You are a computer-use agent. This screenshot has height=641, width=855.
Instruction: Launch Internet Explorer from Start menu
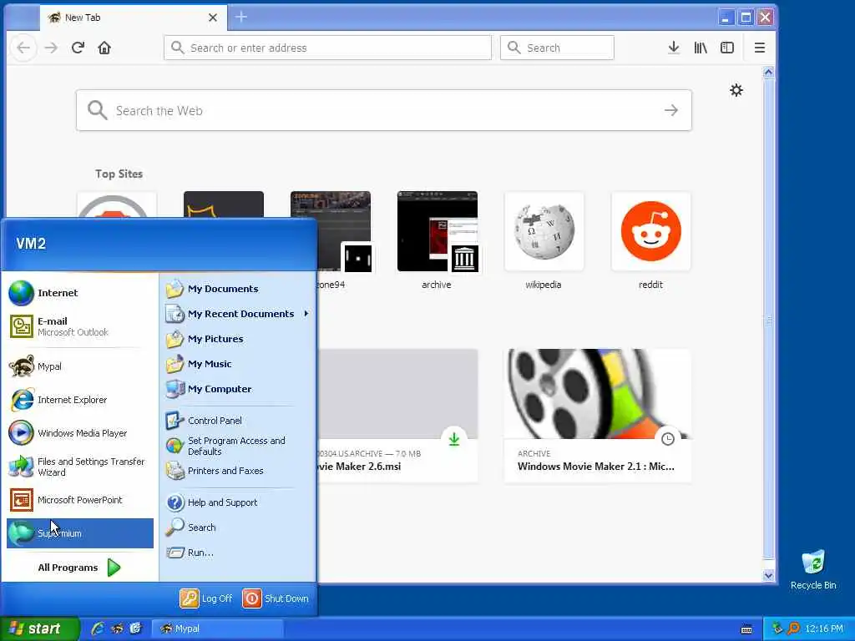pyautogui.click(x=80, y=400)
